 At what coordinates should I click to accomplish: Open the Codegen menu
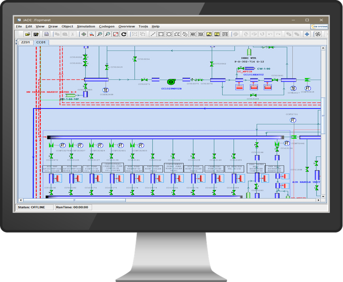pyautogui.click(x=106, y=26)
